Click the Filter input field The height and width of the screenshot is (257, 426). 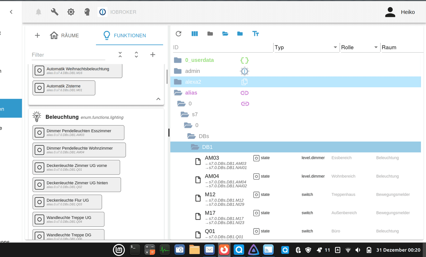[x=68, y=55]
